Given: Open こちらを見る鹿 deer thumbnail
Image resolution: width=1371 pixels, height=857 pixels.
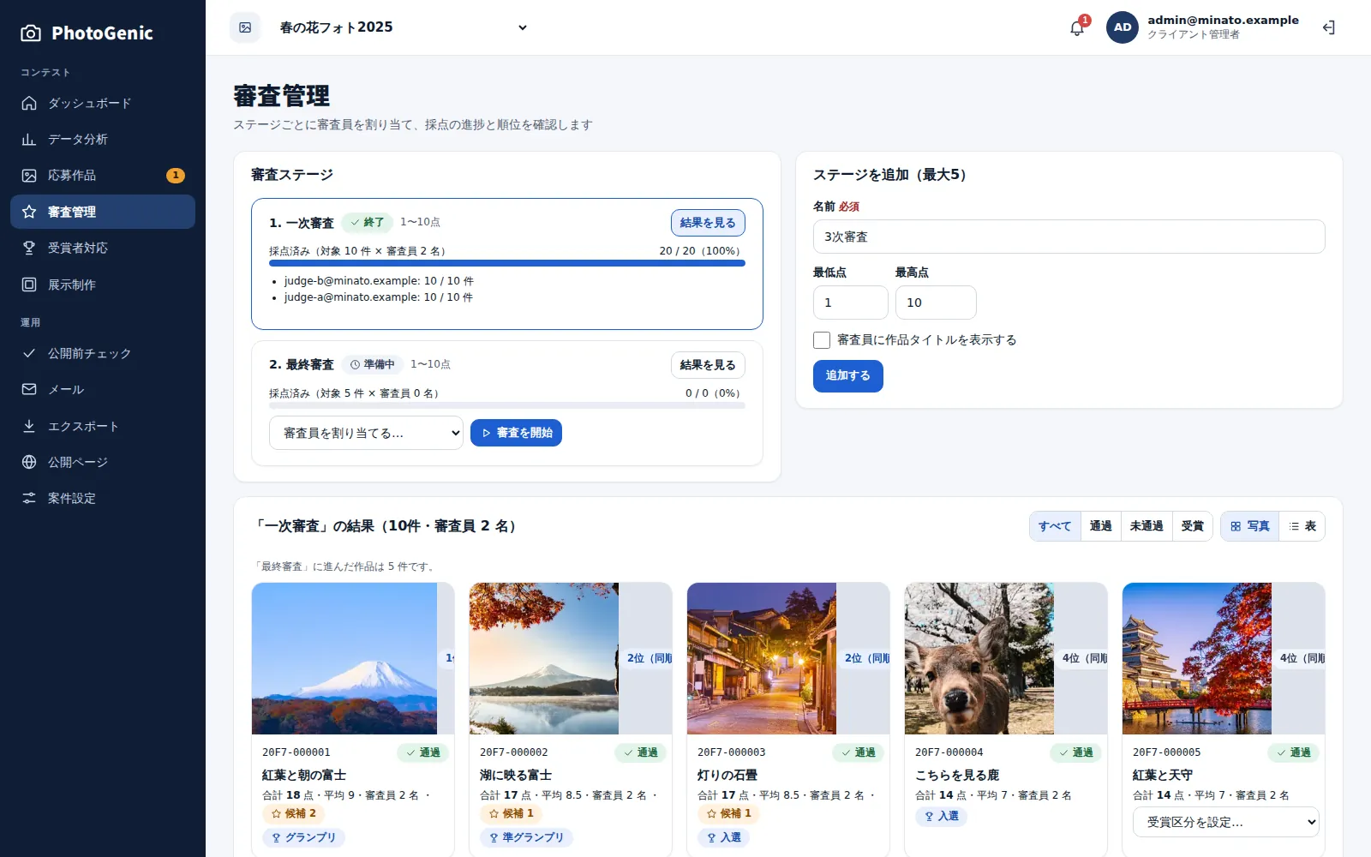Looking at the screenshot, I should point(979,658).
